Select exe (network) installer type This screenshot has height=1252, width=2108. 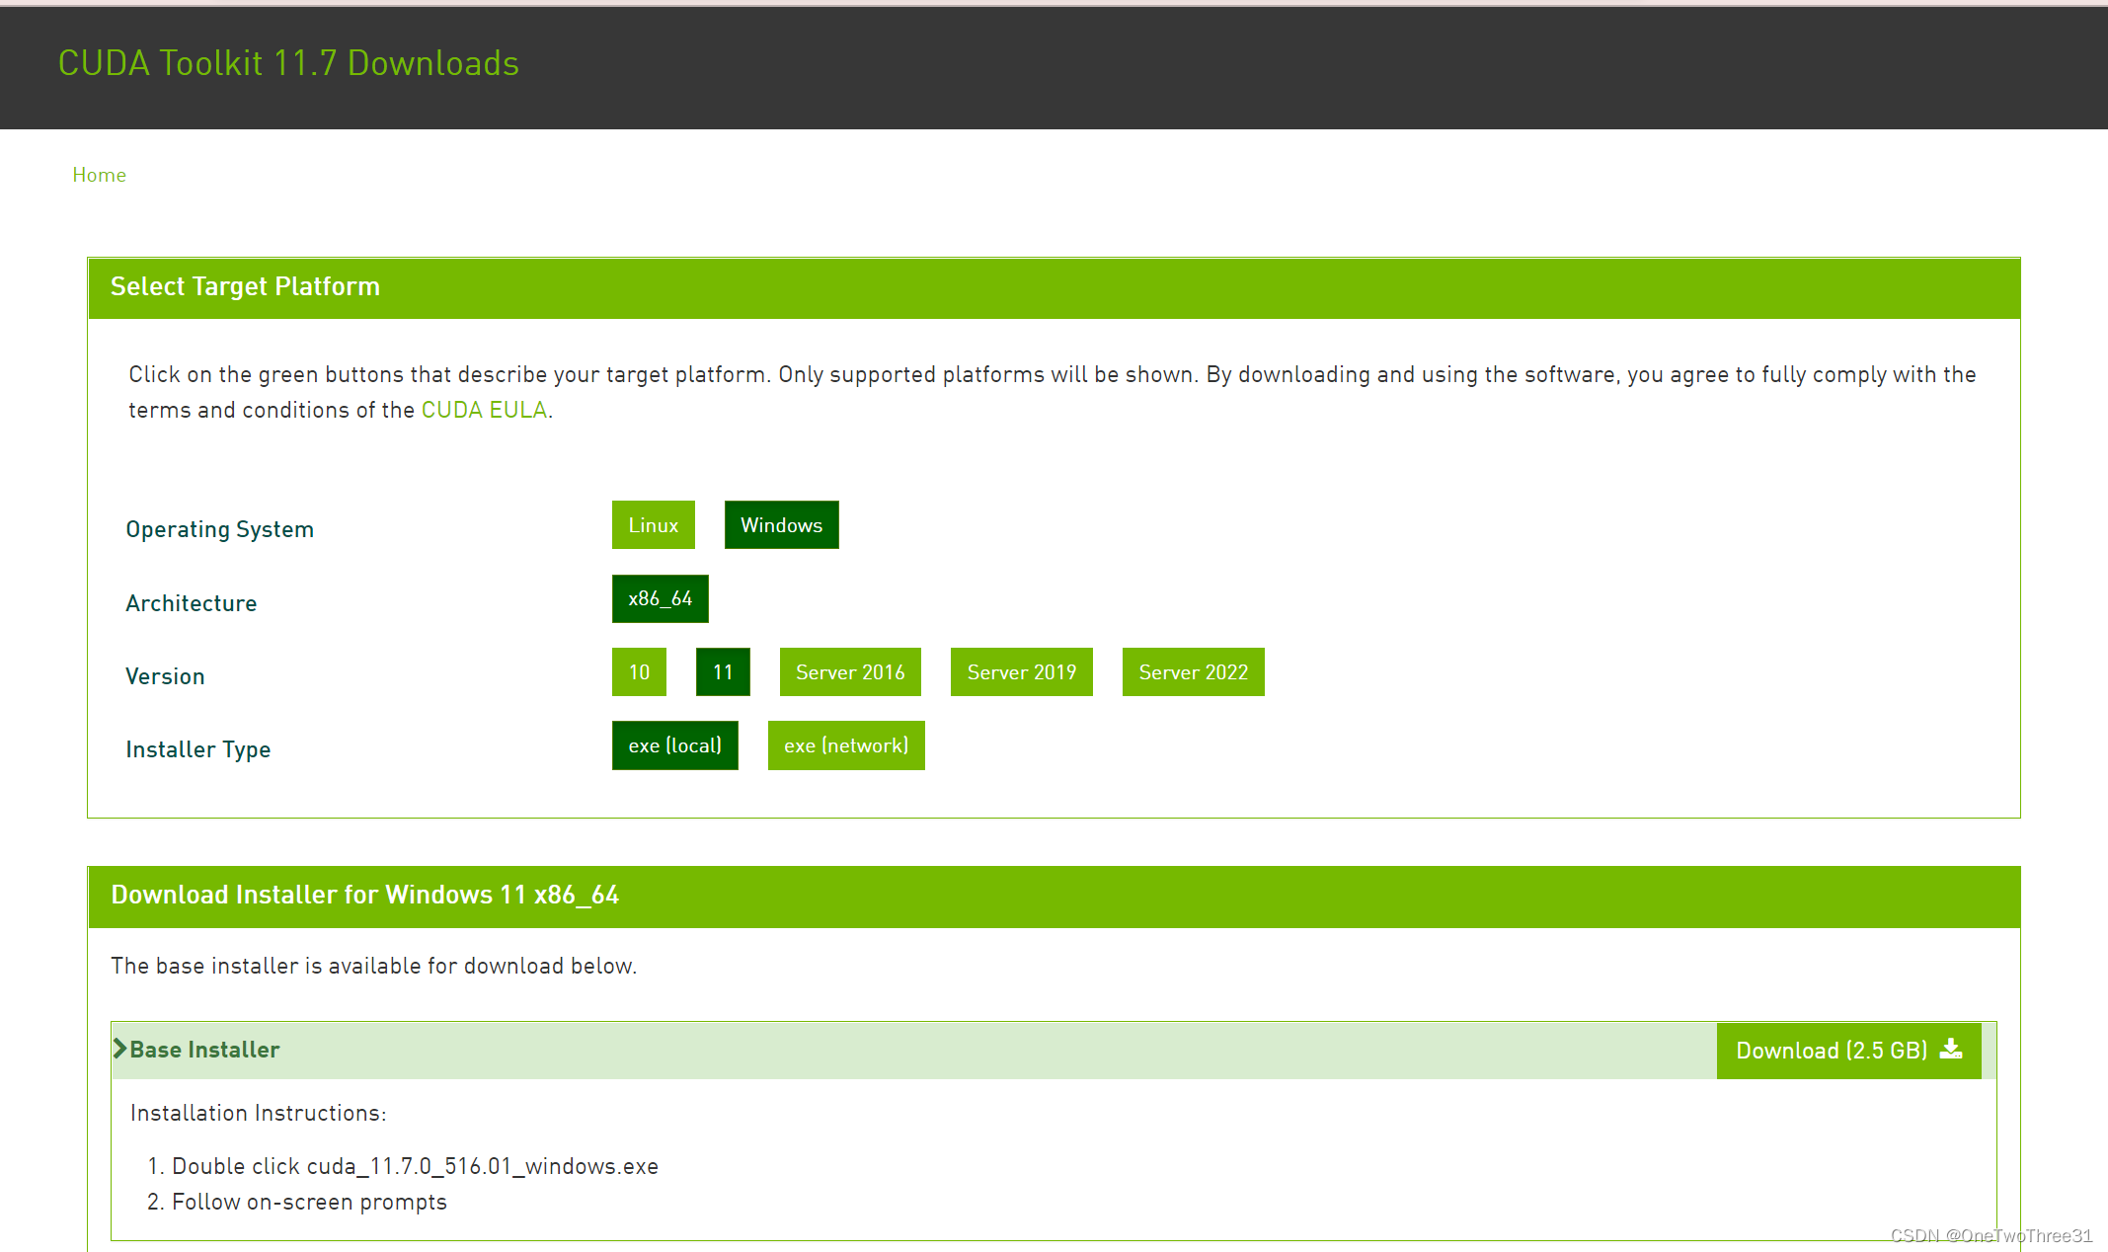tap(843, 745)
